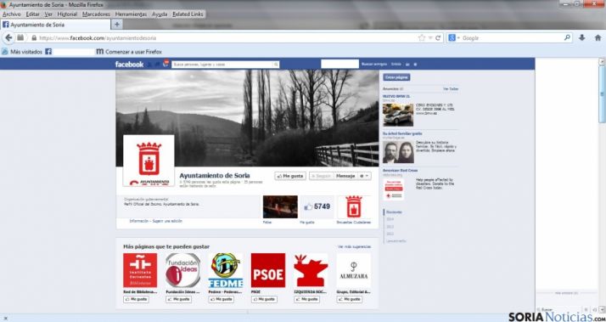The height and width of the screenshot is (322, 606).
Task: Click the Facebook bookmark icon in bookmarks toolbar
Action: coord(48,52)
